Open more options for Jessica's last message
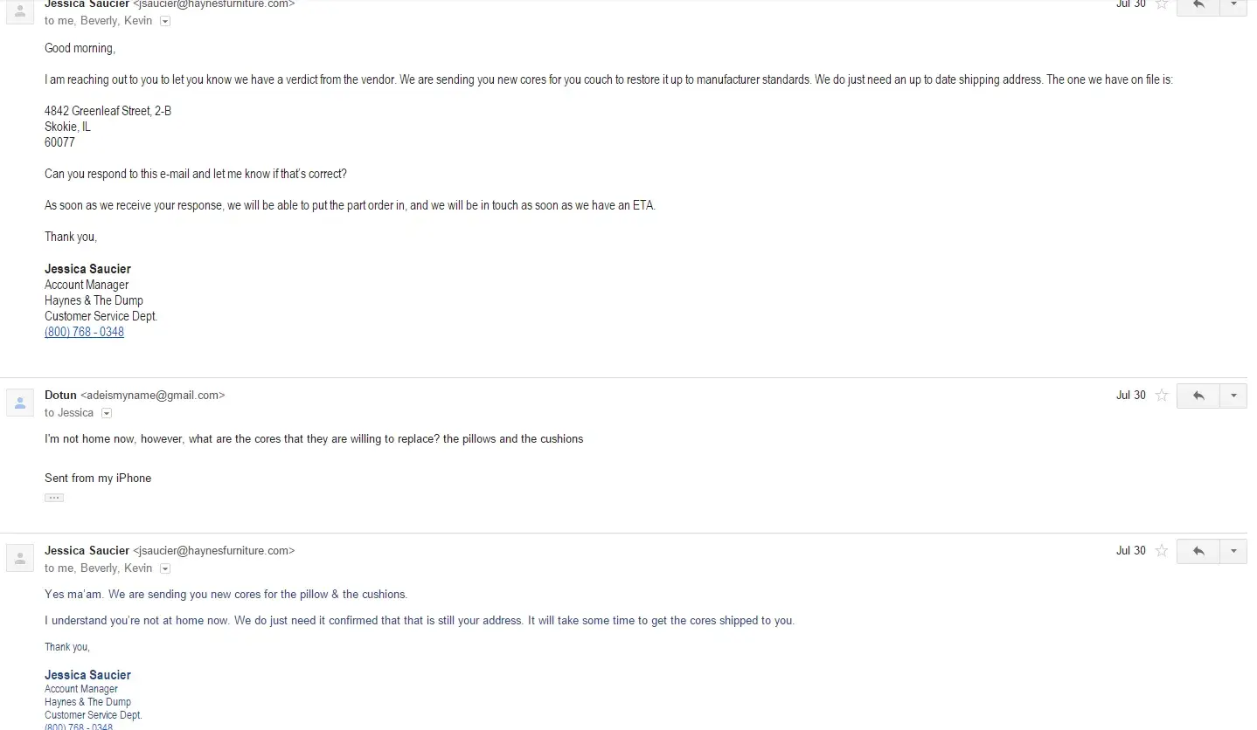Viewport: 1257px width, 730px height. coord(1233,551)
